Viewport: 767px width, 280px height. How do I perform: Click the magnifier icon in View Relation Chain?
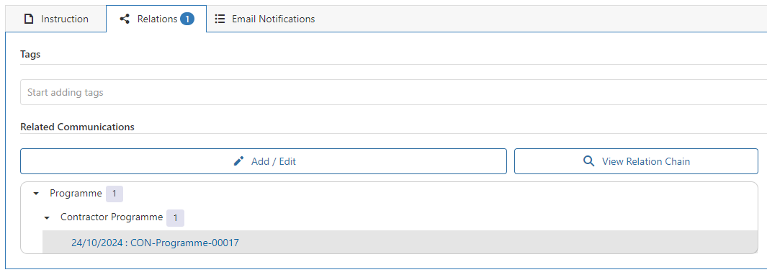coord(589,161)
